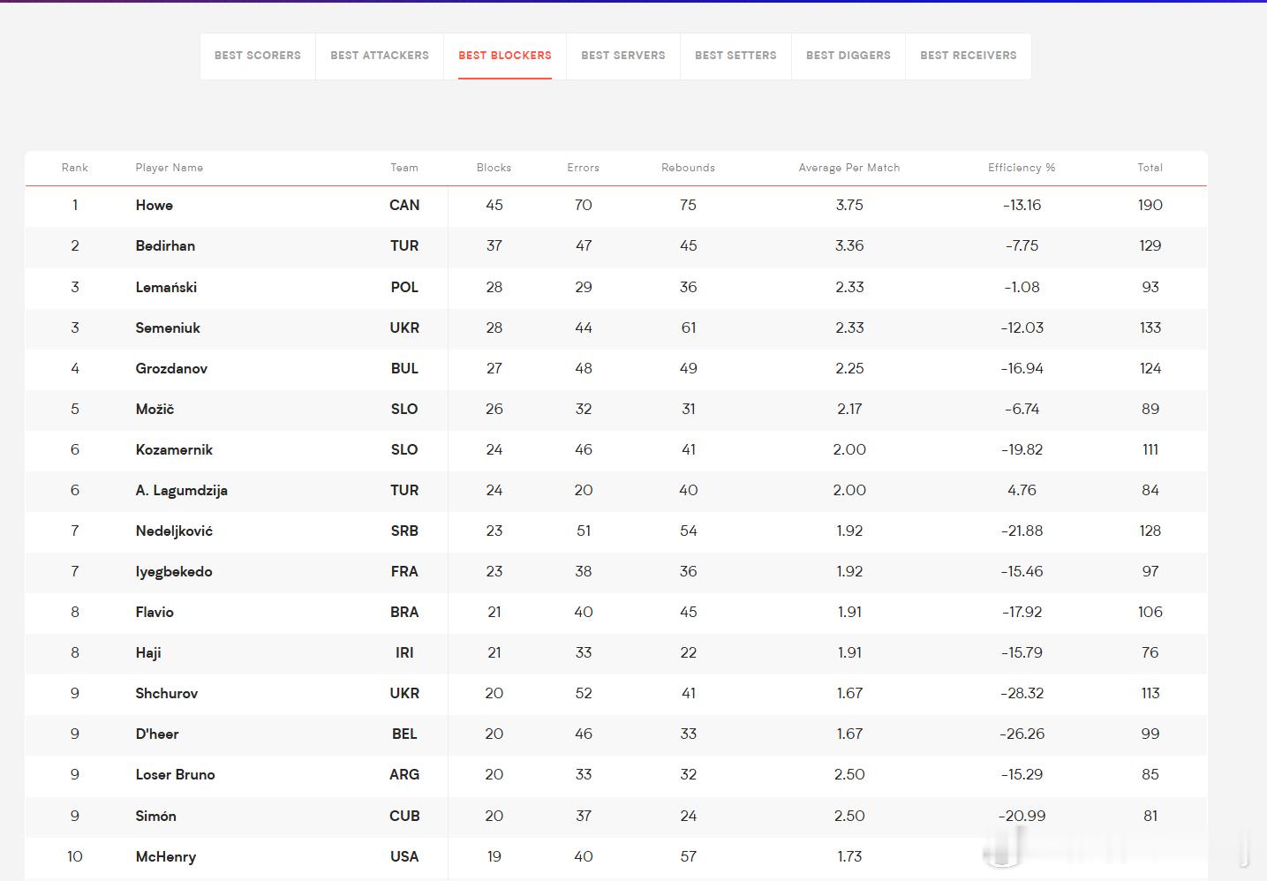1267x881 pixels.
Task: Click the Total column header
Action: 1150,168
